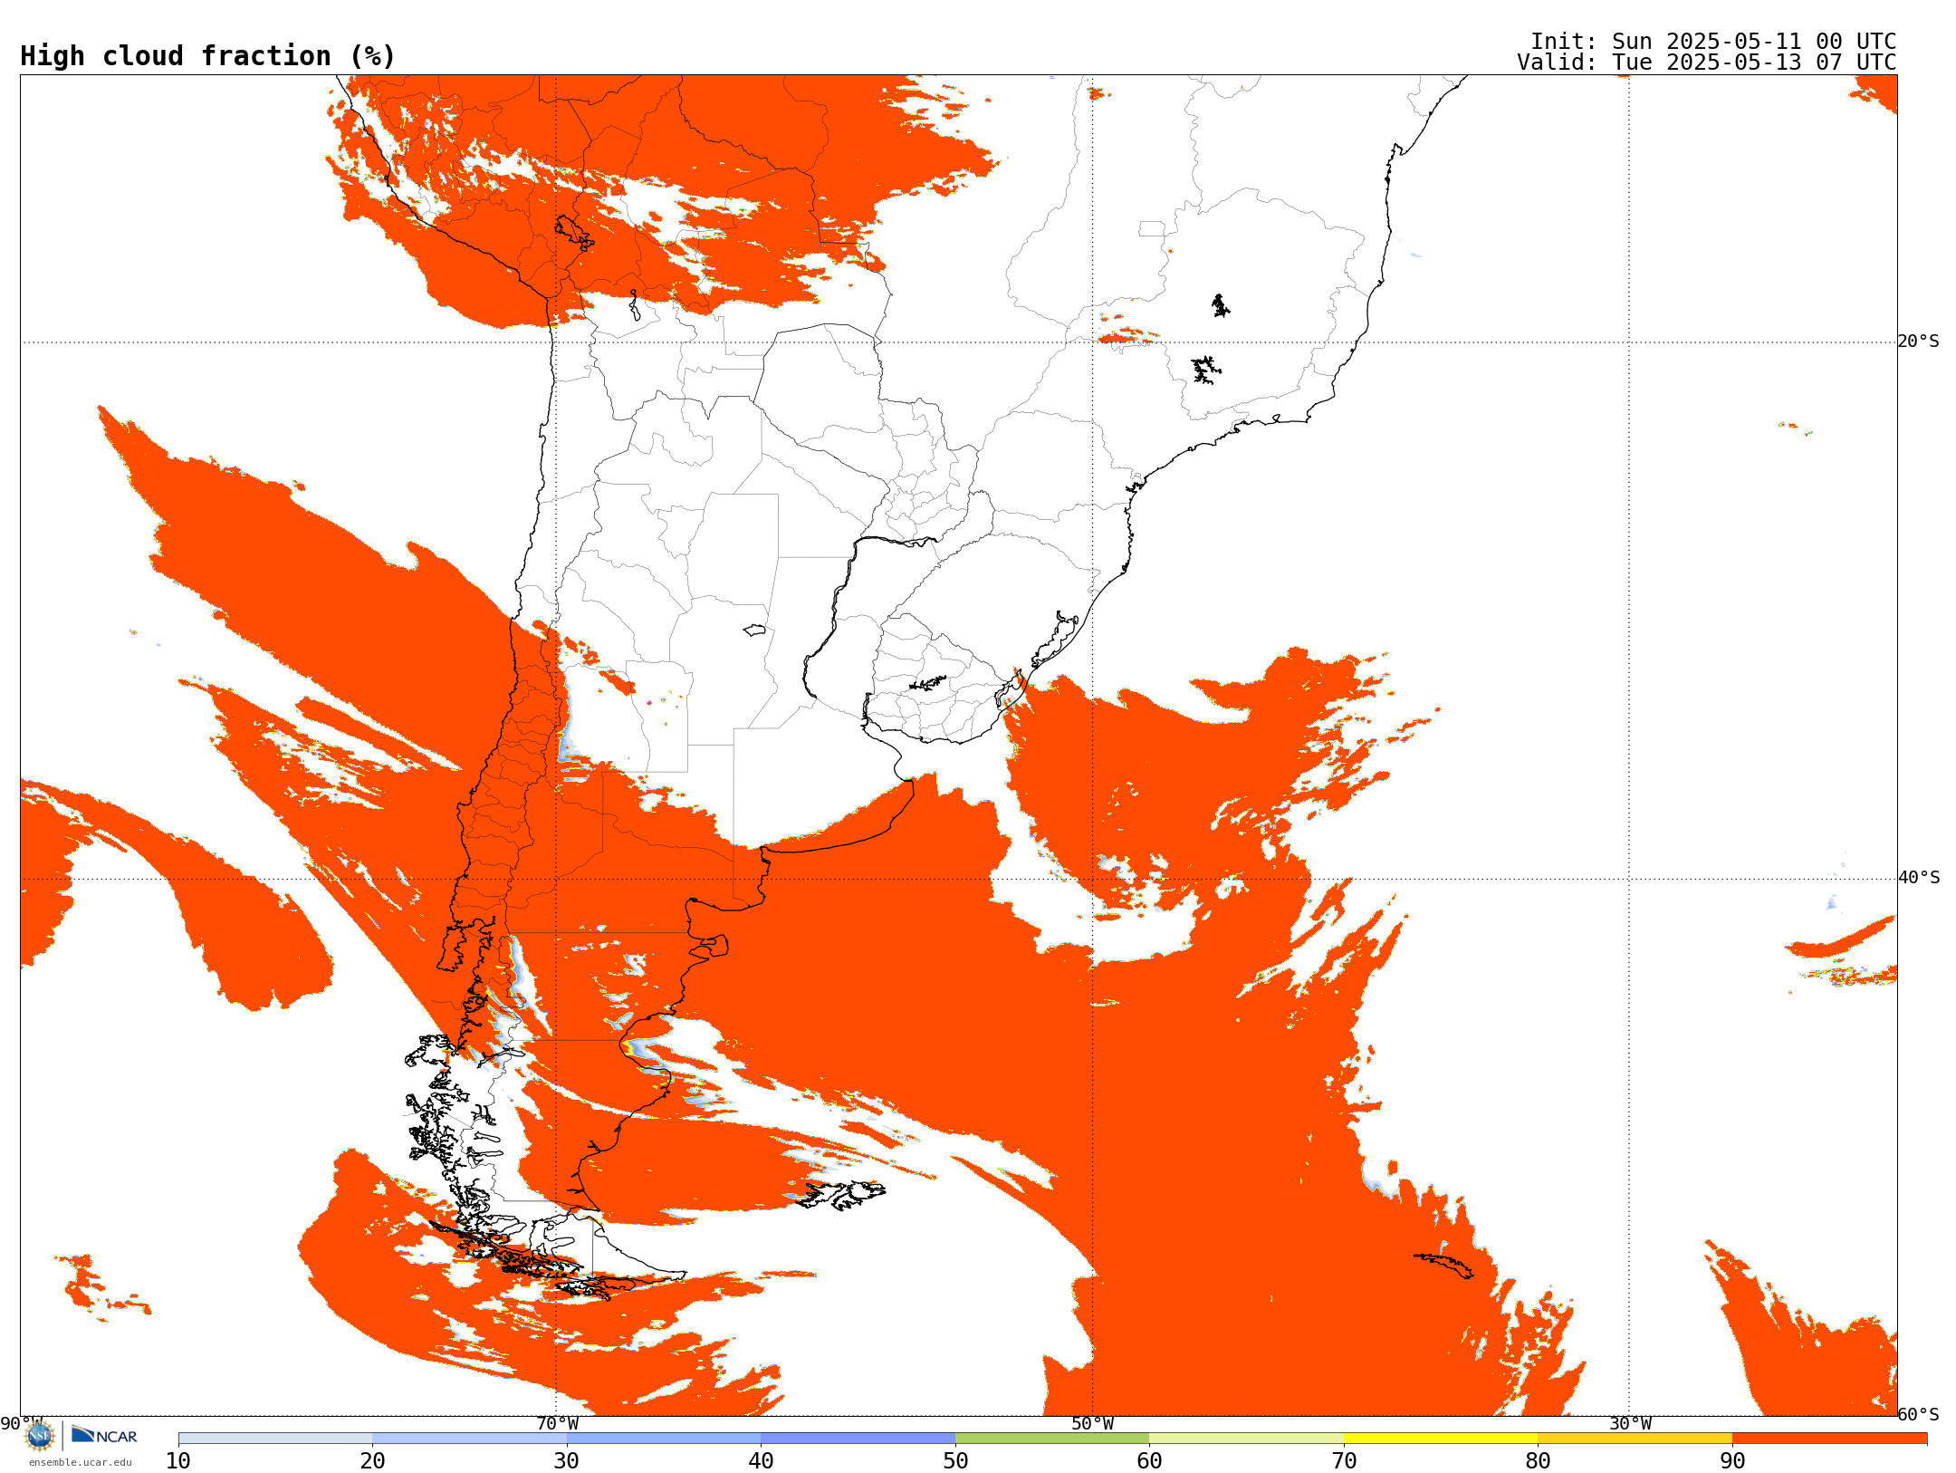
Task: Click colorbar tick label 90
Action: click(x=1732, y=1460)
